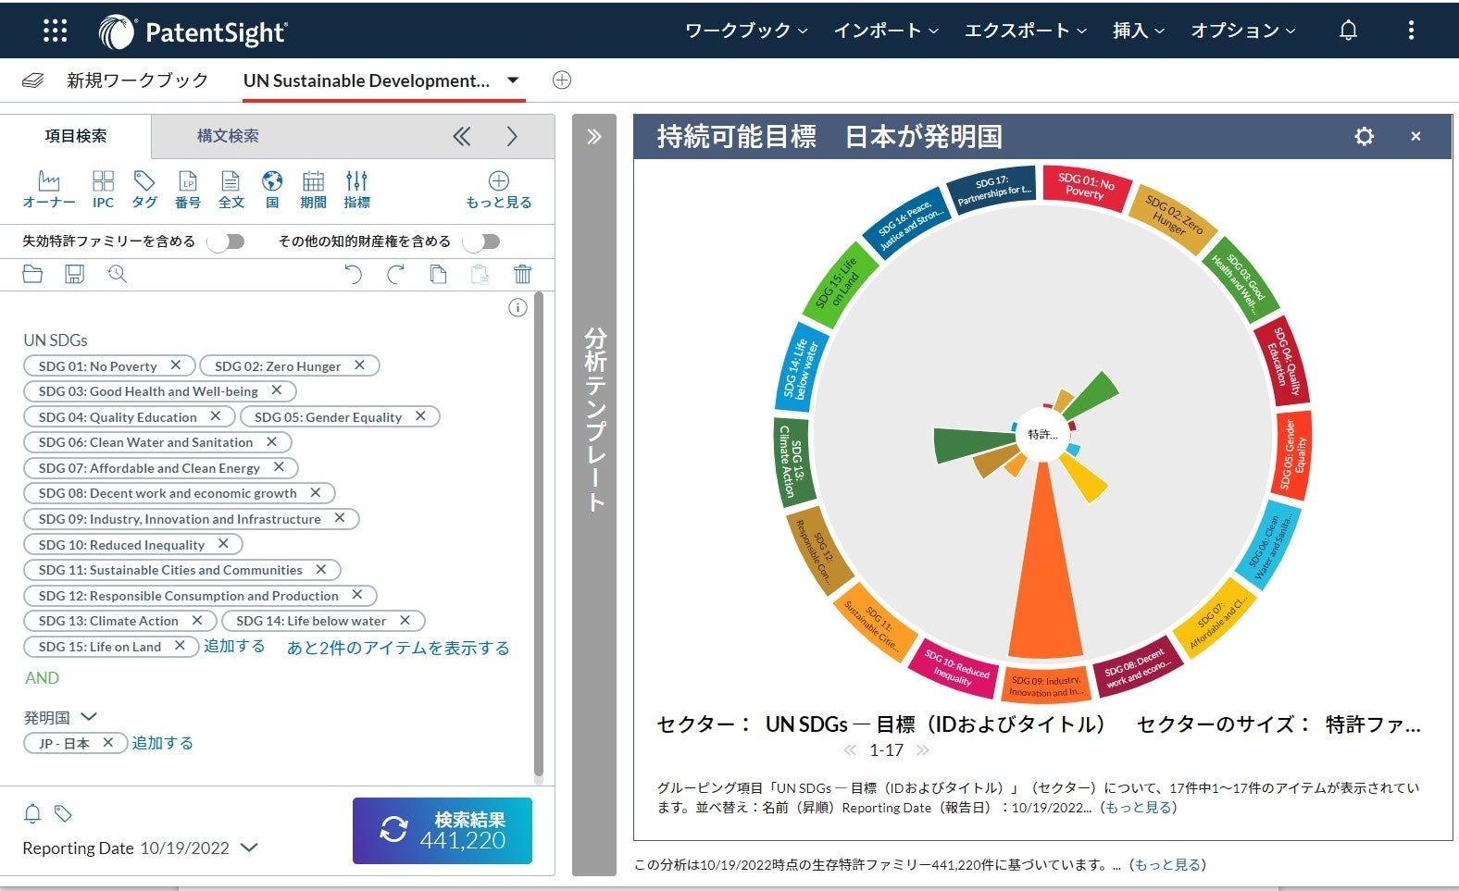Click the orange SDG 09 chart wedge

[x=1045, y=574]
